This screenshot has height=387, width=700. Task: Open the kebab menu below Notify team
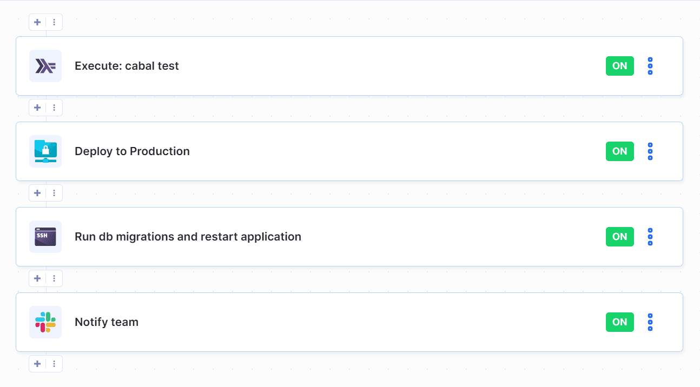54,364
